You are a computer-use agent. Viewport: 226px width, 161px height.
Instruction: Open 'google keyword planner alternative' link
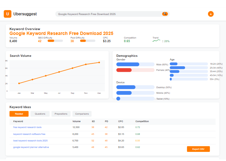(x=31, y=147)
